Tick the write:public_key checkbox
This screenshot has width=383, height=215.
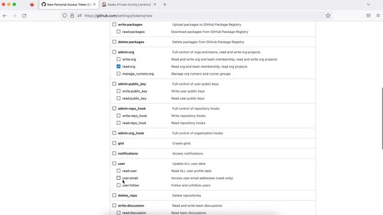118,91
